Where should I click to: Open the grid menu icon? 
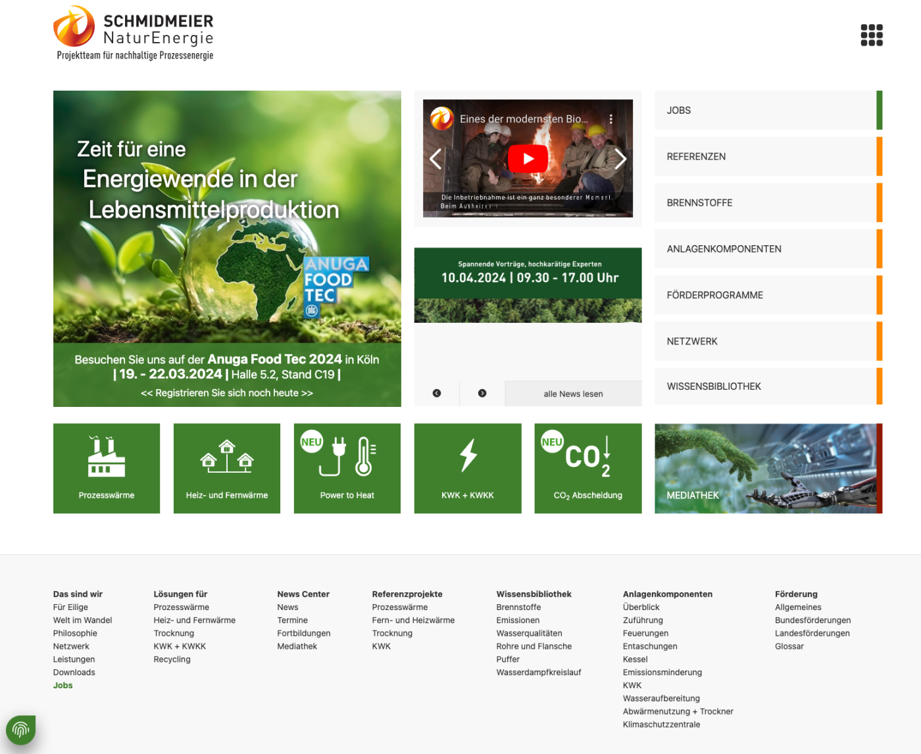(x=871, y=35)
